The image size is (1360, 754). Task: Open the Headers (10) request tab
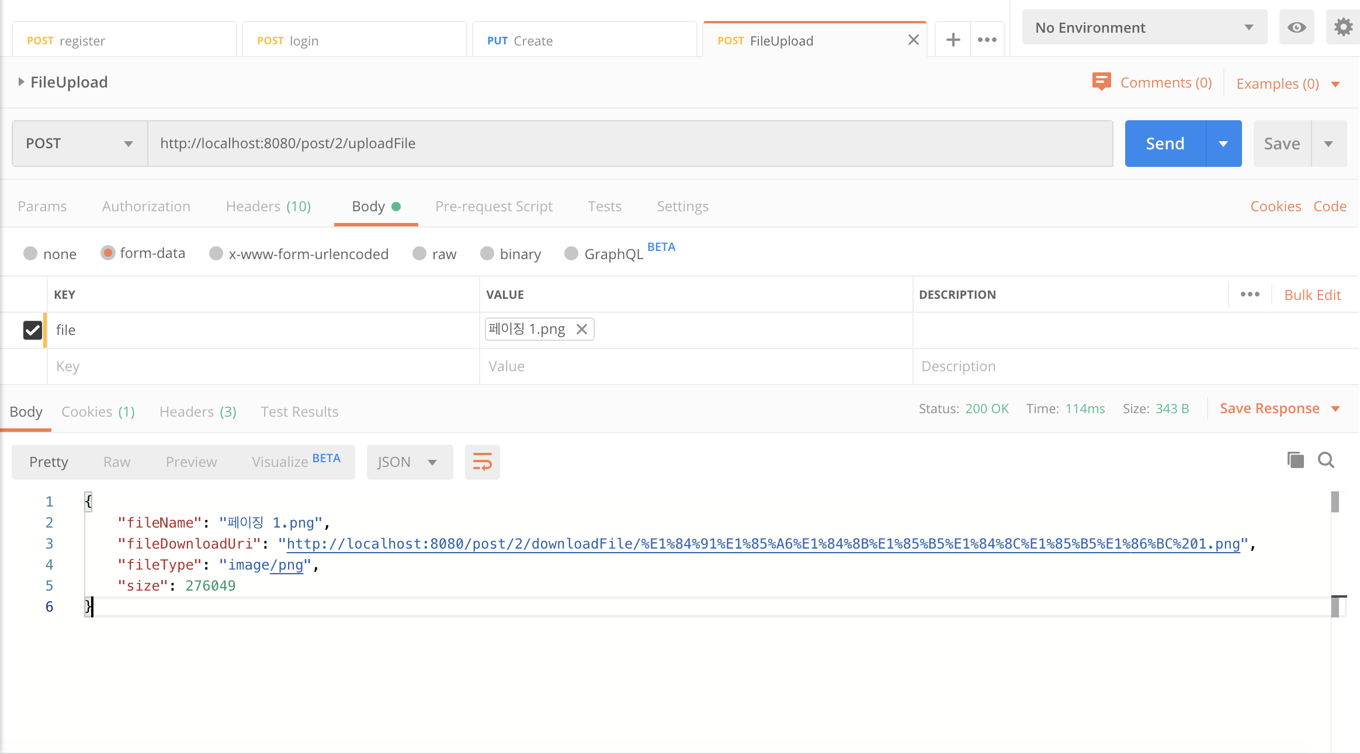tap(268, 206)
